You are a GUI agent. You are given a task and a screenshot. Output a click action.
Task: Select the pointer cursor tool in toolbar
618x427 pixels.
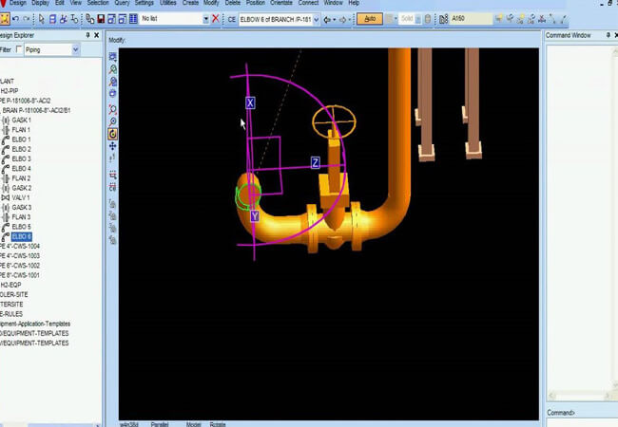[42, 18]
